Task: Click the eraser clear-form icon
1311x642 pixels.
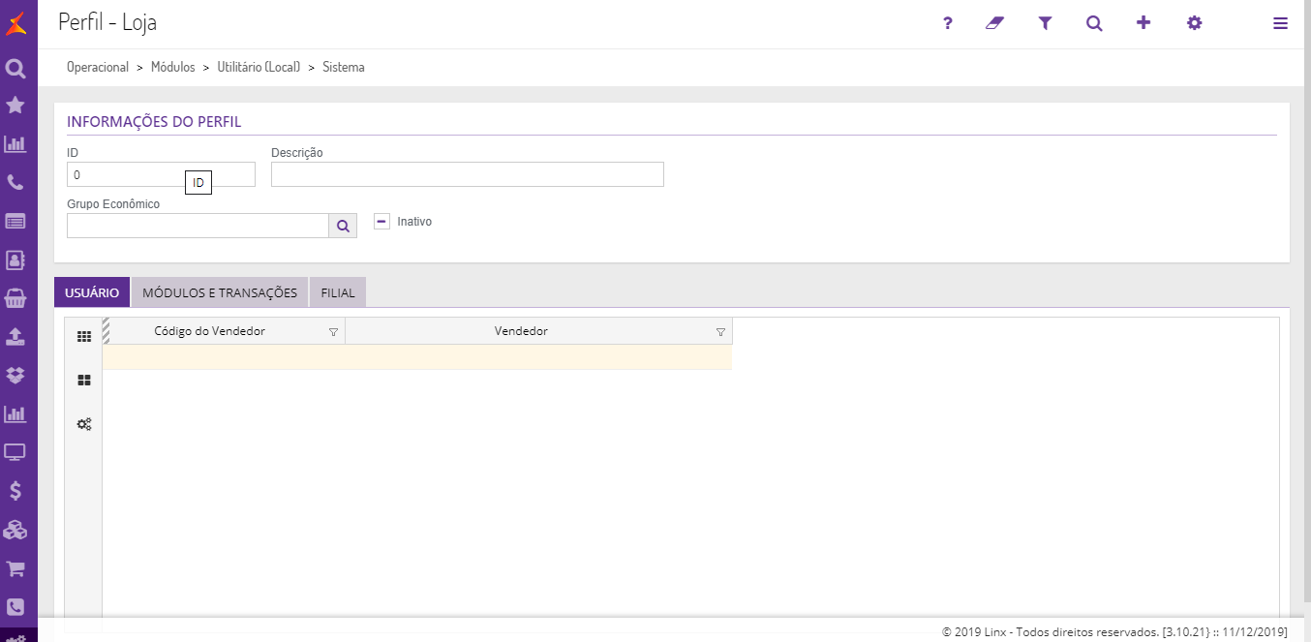Action: [x=995, y=23]
